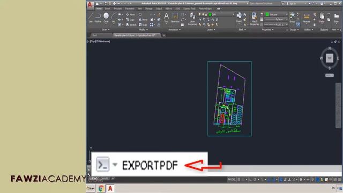
Task: Open the Home ribbon tab
Action: click(x=99, y=9)
